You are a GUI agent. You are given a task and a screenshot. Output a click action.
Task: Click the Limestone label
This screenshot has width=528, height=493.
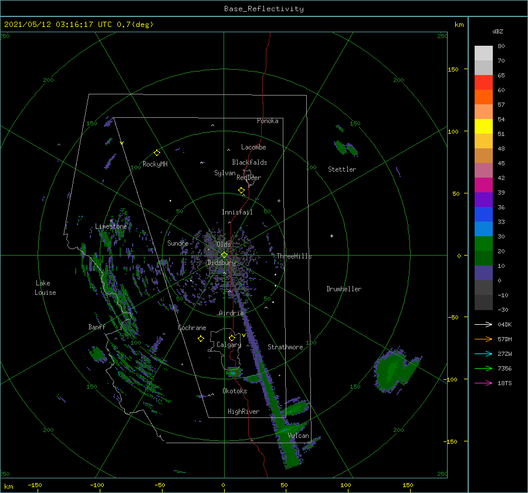(111, 226)
